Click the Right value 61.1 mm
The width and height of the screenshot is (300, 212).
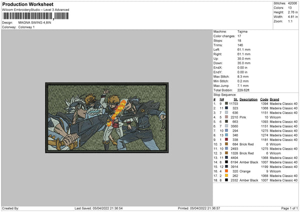coord(244,54)
